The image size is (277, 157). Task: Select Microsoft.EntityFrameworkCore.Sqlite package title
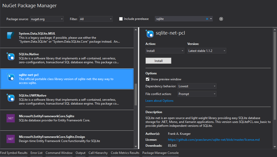(x=47, y=116)
